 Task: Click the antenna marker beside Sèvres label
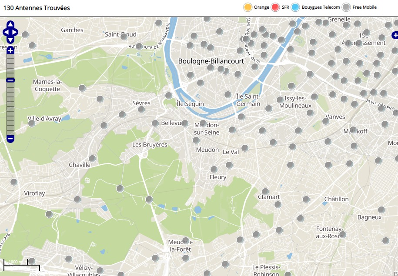pos(141,109)
